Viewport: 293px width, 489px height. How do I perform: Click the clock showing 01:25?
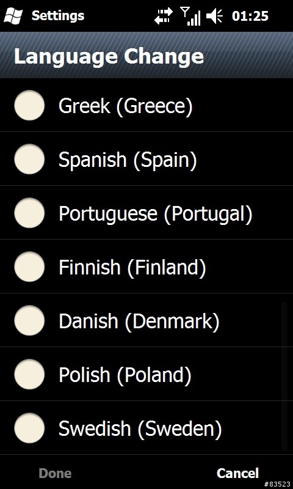pos(250,17)
